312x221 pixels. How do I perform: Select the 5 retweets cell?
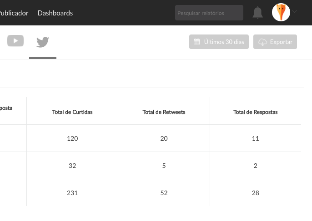164,166
